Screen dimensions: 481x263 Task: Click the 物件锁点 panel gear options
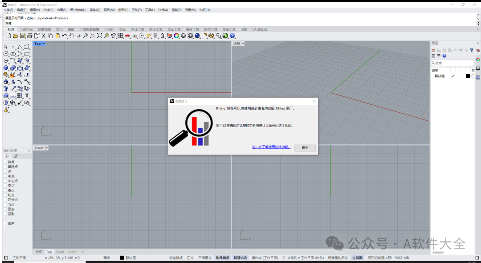tap(29, 151)
